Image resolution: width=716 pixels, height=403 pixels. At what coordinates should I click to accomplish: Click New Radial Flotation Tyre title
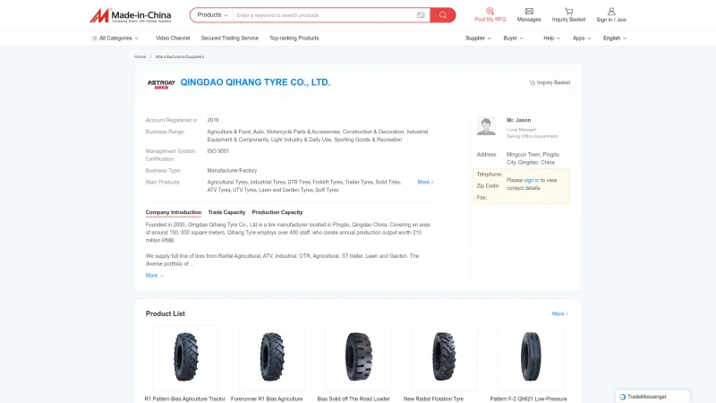(x=433, y=399)
